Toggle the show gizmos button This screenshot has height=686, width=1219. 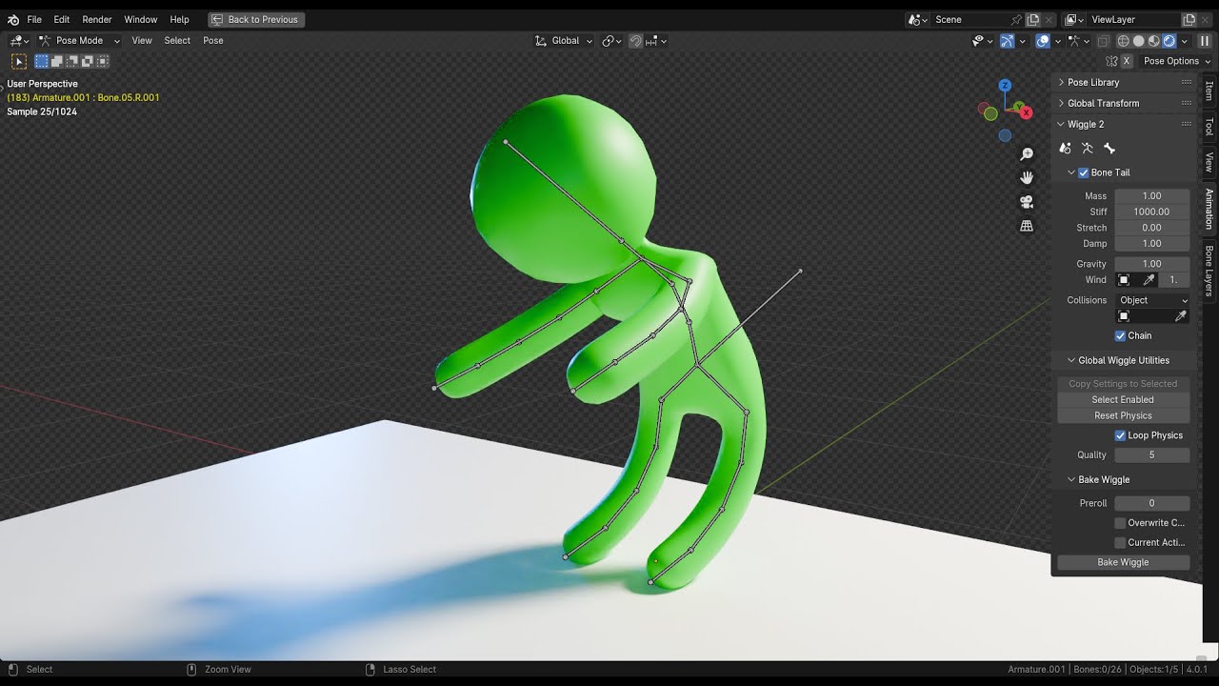coord(1007,41)
